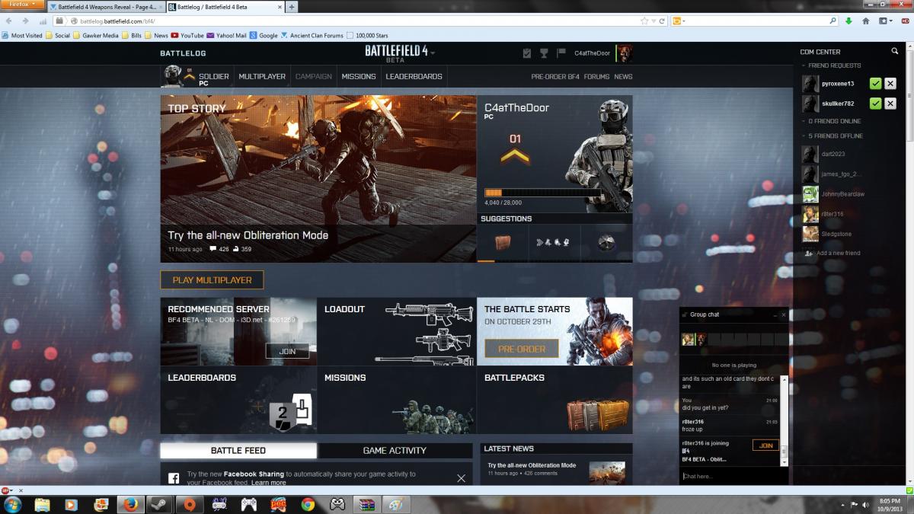Open the Top Story Obliteration Mode image
The width and height of the screenshot is (914, 514).
[318, 179]
